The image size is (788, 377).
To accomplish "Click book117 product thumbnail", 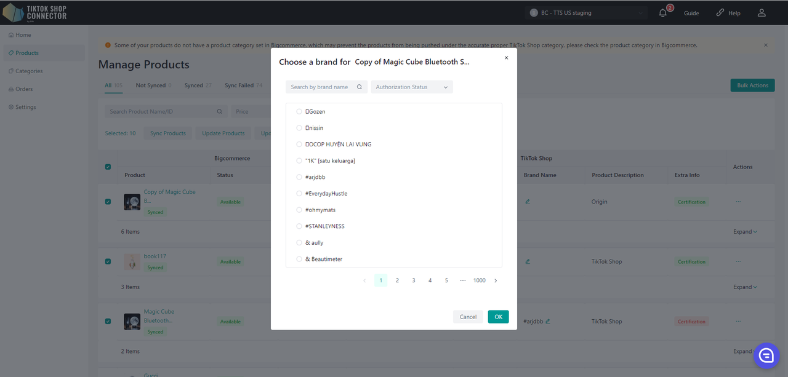I will [132, 261].
